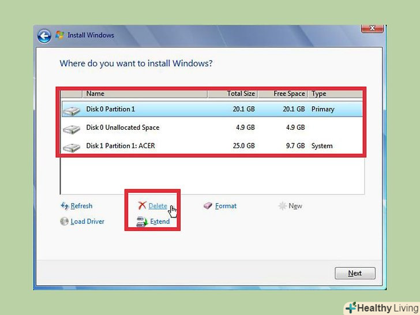Click the 'Where do you want to install Windows?' heading

[136, 63]
